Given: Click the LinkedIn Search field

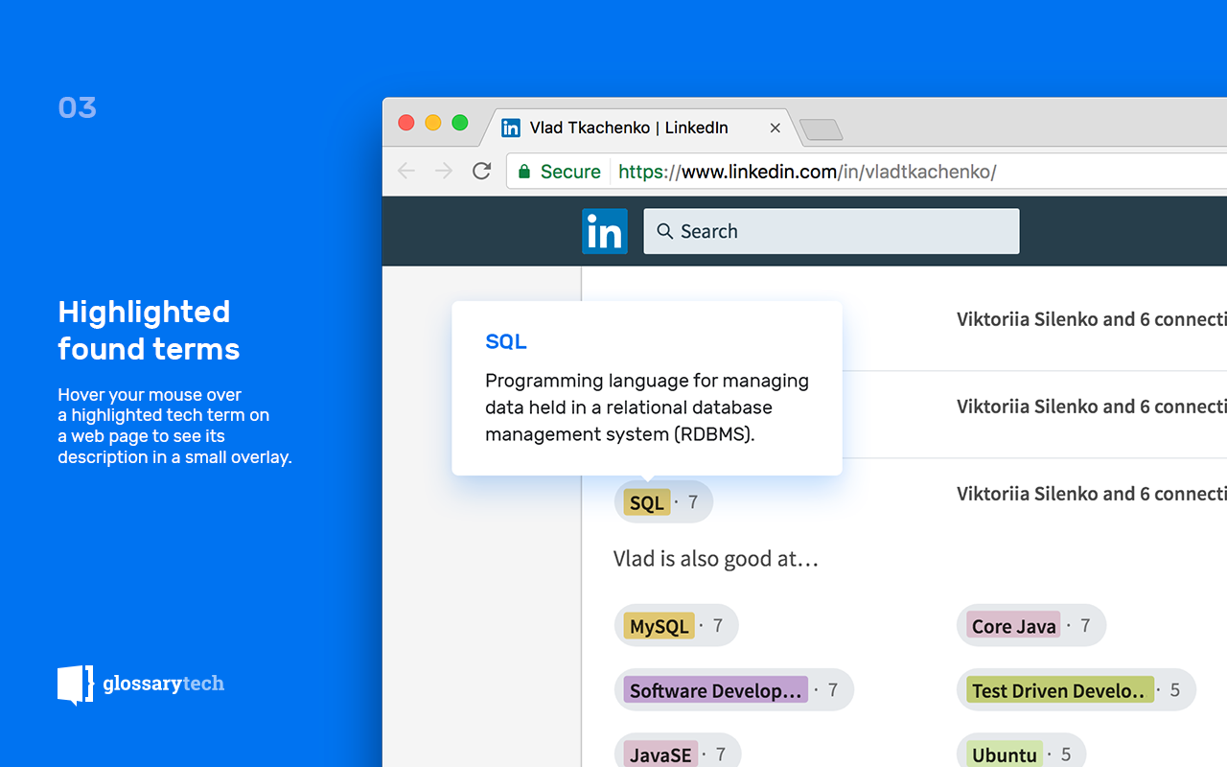Looking at the screenshot, I should click(x=831, y=231).
